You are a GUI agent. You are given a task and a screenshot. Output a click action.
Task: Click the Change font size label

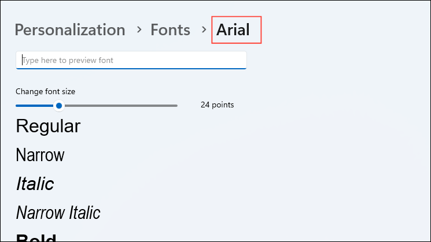(x=45, y=91)
